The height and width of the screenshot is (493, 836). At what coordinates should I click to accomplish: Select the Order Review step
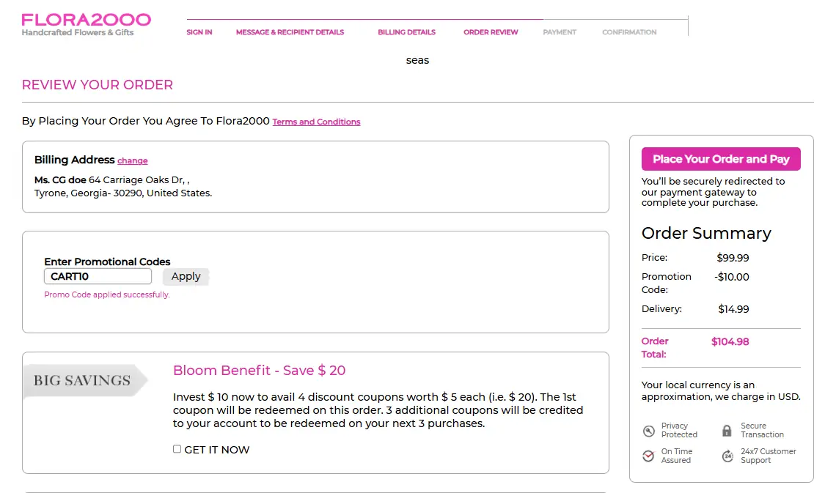(491, 32)
